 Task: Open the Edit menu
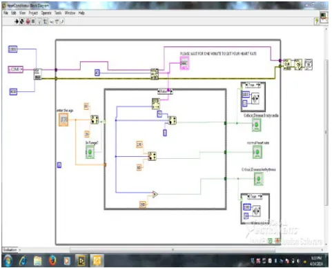coord(14,13)
